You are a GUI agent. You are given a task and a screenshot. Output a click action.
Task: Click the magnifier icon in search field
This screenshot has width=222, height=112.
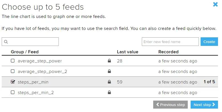tap(6, 42)
